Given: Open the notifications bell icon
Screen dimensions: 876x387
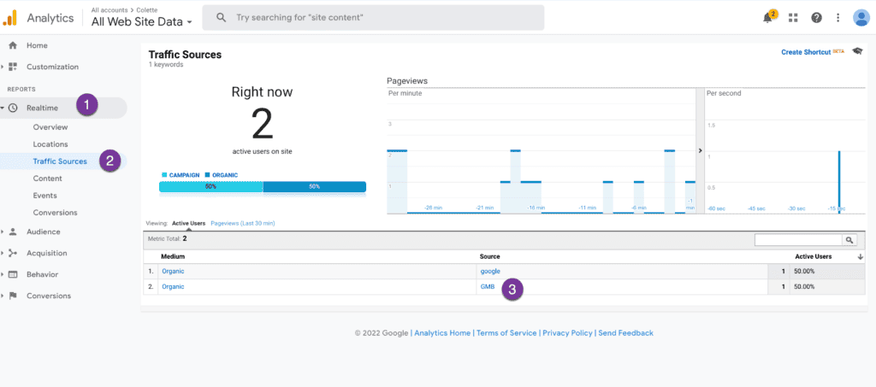Looking at the screenshot, I should pyautogui.click(x=767, y=18).
